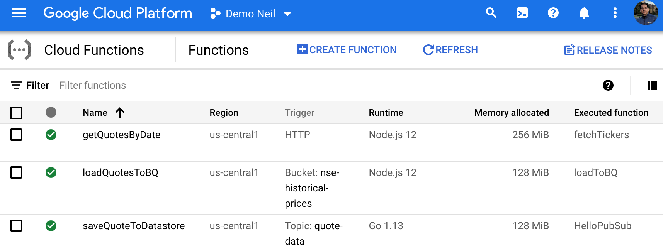The height and width of the screenshot is (245, 663).
Task: Click 256 MiB memory value
Action: tap(530, 135)
